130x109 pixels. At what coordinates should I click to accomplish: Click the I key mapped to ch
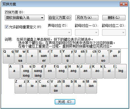[x=91, y=56]
